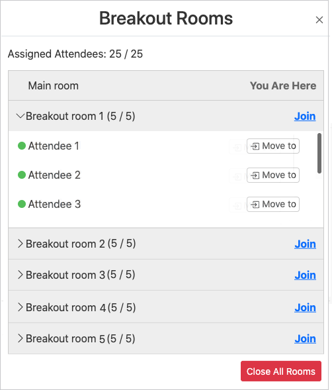332x390 pixels.
Task: Click Attendee 1 green status dot
Action: tap(22, 146)
